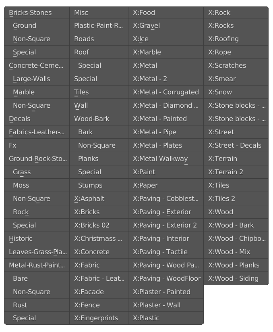The width and height of the screenshot is (273, 332).
Task: Select the Bricks-Stones category
Action: pyautogui.click(x=37, y=13)
